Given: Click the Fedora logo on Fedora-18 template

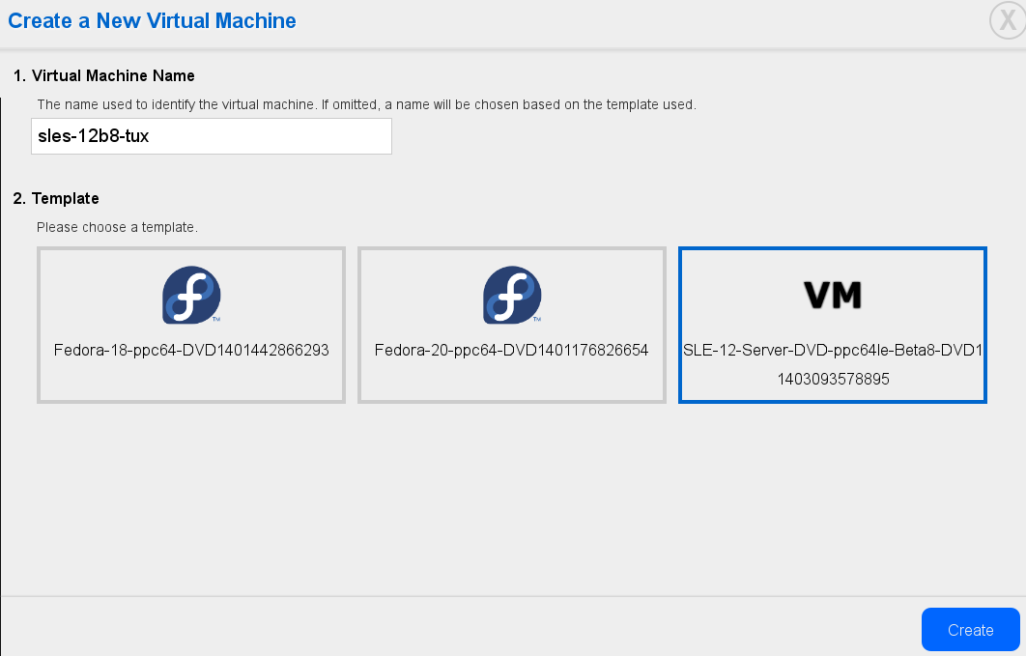Looking at the screenshot, I should pyautogui.click(x=191, y=295).
